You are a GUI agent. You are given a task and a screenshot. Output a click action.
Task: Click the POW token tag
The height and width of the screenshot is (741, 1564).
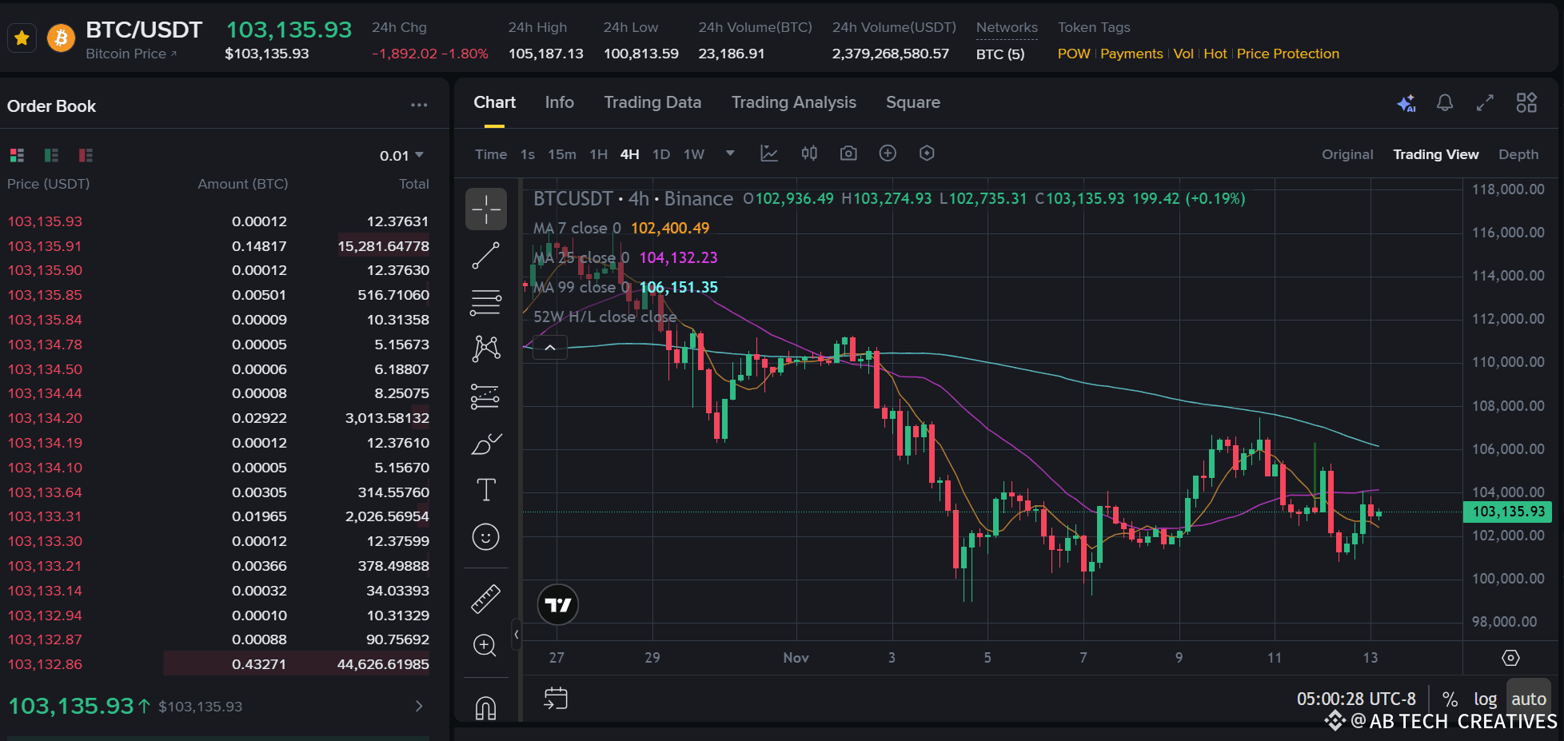[x=1074, y=54]
